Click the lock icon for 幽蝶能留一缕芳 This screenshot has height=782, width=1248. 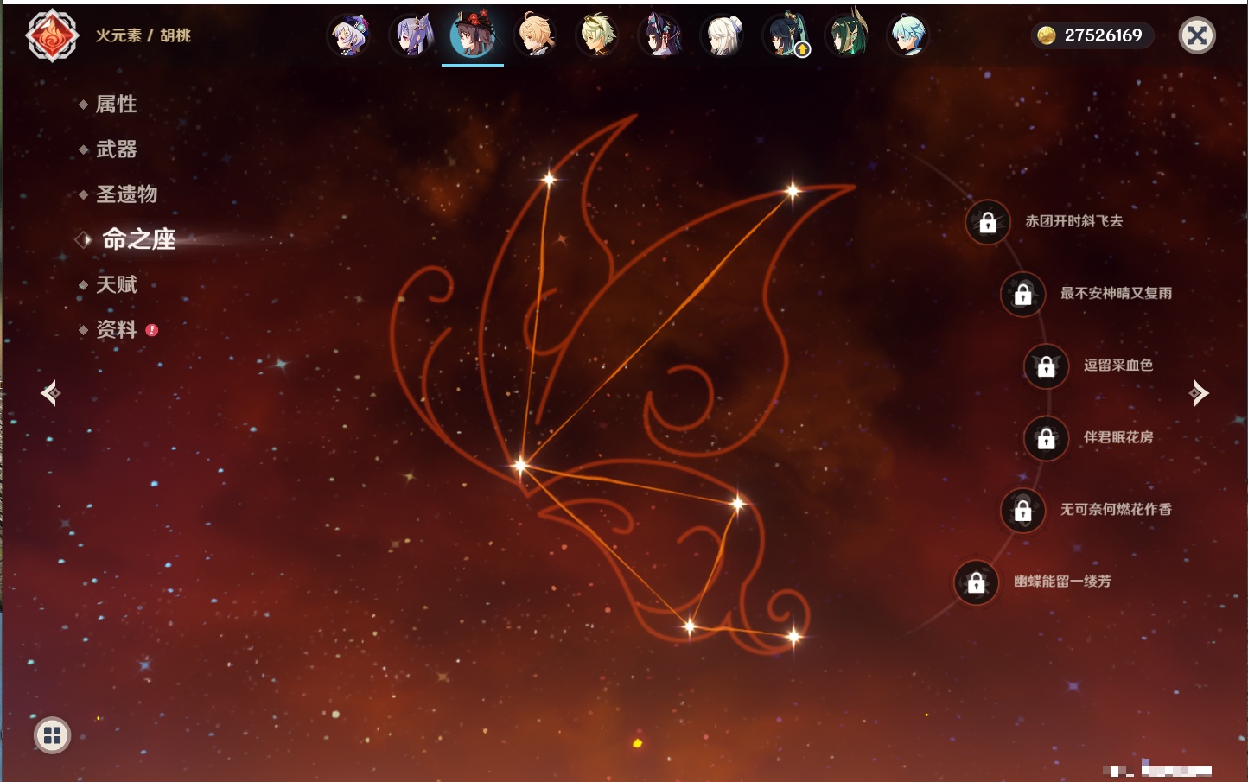pyautogui.click(x=977, y=583)
